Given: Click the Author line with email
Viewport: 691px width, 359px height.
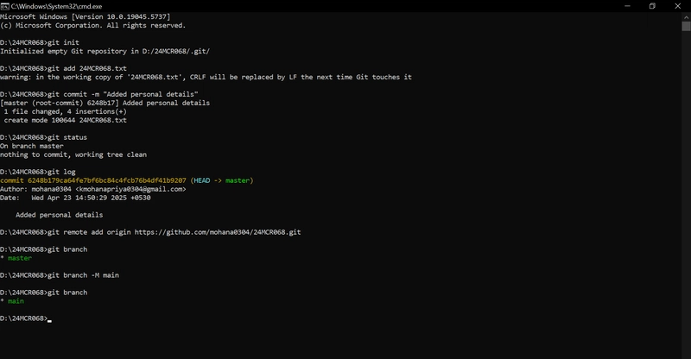Looking at the screenshot, I should click(93, 189).
